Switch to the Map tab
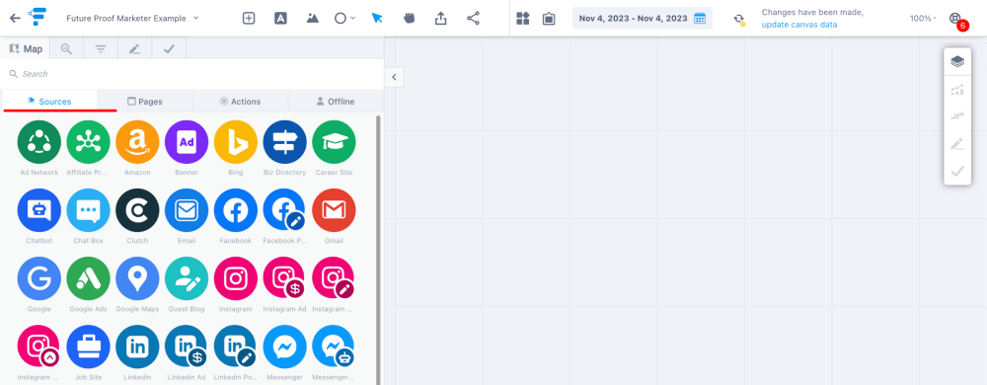 pos(26,48)
